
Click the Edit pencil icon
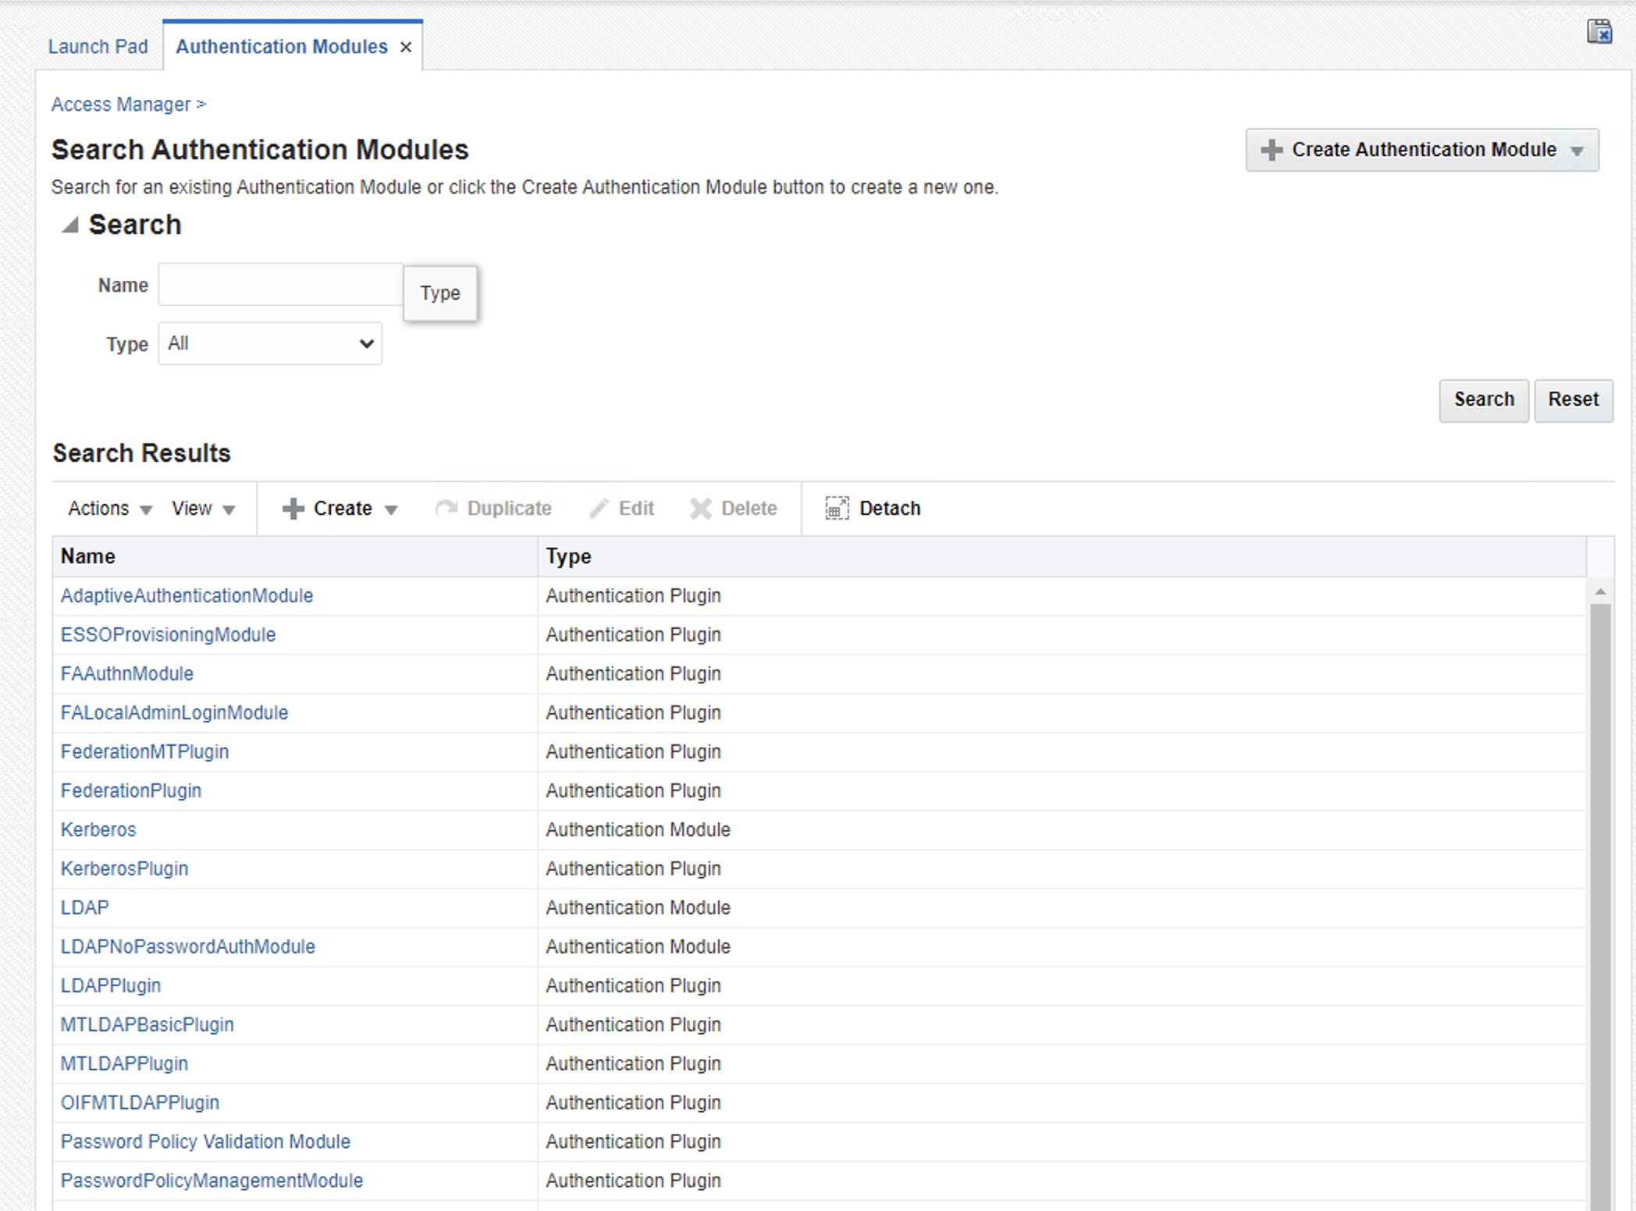599,509
